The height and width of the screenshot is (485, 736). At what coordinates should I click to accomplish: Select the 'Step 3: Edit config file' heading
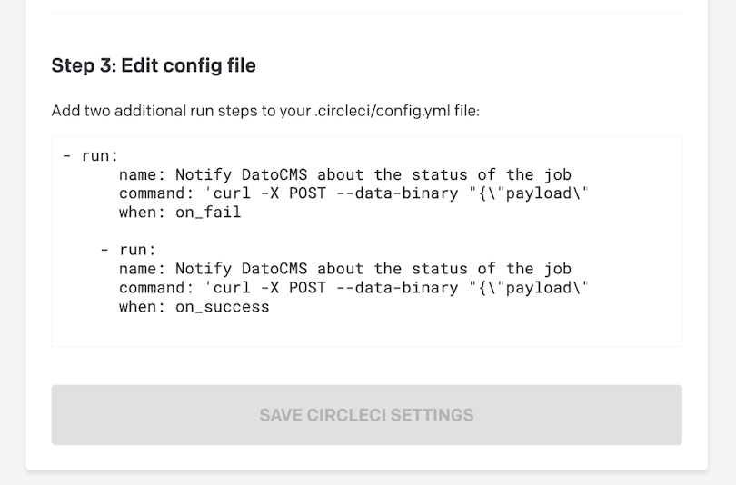[154, 65]
